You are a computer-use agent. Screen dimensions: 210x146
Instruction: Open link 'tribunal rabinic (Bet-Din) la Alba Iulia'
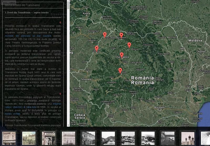point(33,105)
